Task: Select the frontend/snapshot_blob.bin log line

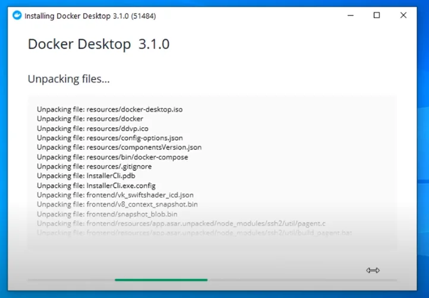Action: 107,214
